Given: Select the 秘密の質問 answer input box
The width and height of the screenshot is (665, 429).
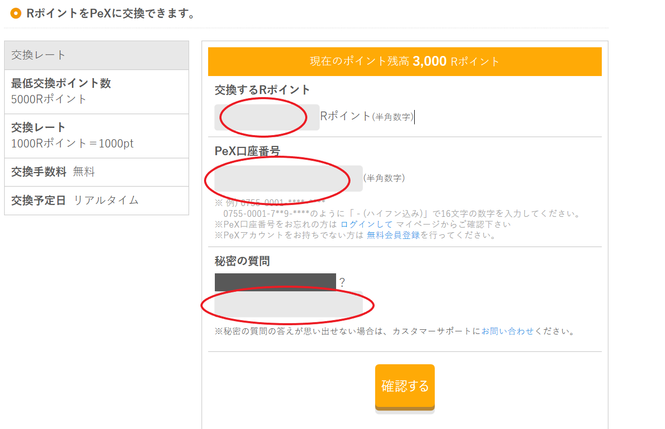Looking at the screenshot, I should click(288, 305).
